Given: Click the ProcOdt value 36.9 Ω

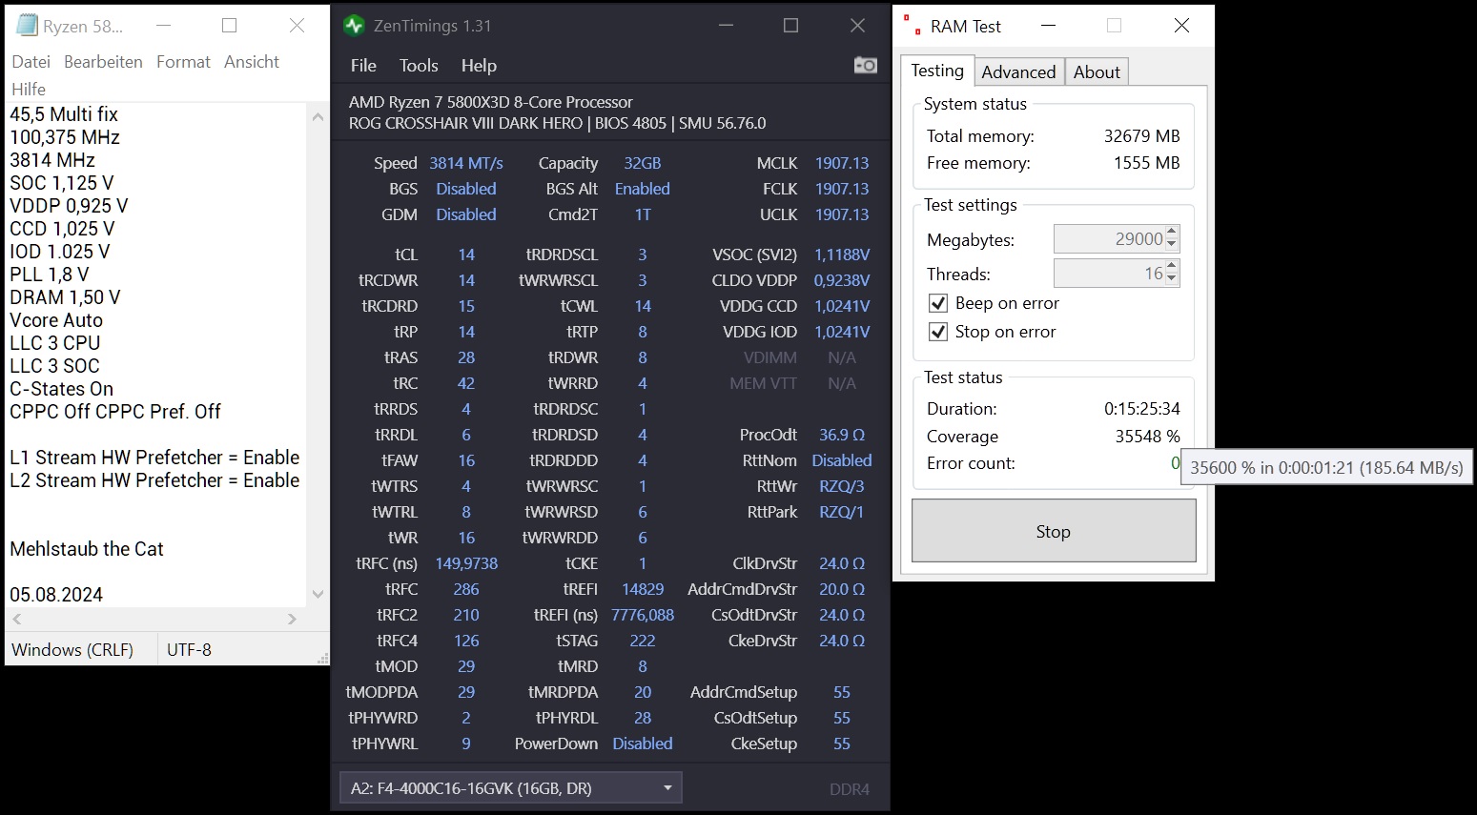Looking at the screenshot, I should [x=842, y=435].
